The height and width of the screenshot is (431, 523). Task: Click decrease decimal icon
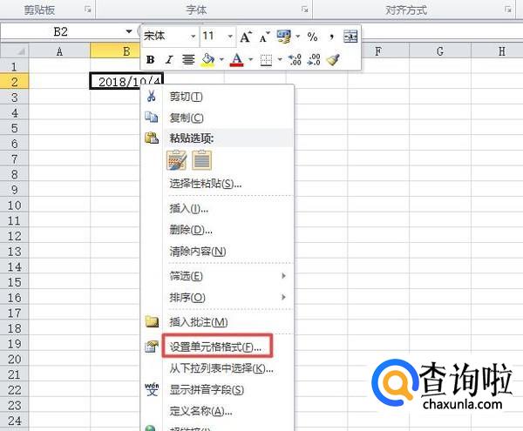click(314, 60)
